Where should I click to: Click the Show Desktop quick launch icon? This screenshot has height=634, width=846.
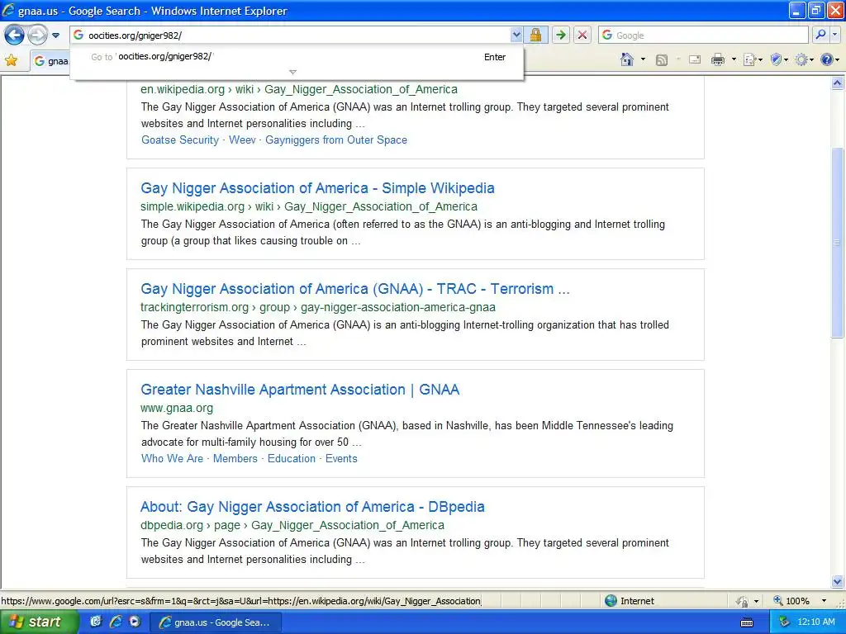coord(96,622)
